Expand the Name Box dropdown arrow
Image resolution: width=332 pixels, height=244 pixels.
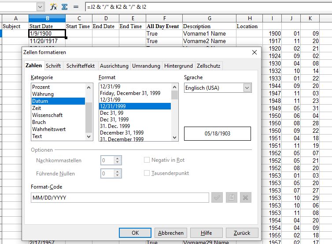click(x=40, y=7)
